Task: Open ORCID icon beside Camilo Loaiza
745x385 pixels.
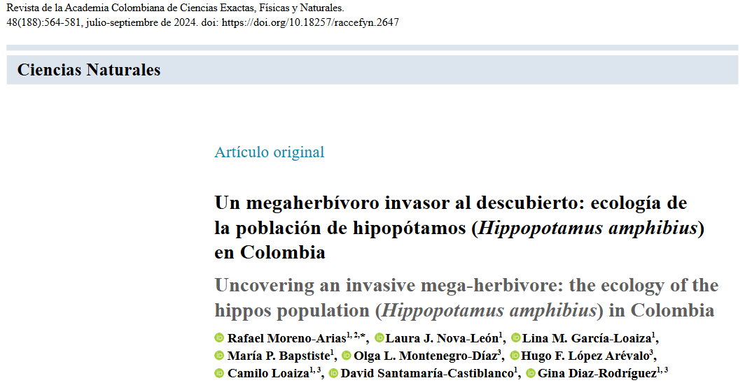Action: [219, 373]
